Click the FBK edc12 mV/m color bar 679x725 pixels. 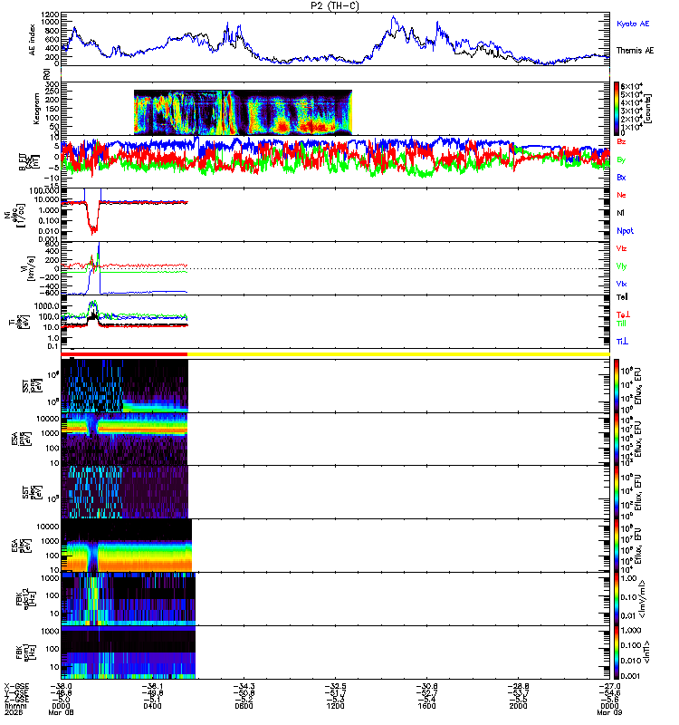tap(617, 599)
